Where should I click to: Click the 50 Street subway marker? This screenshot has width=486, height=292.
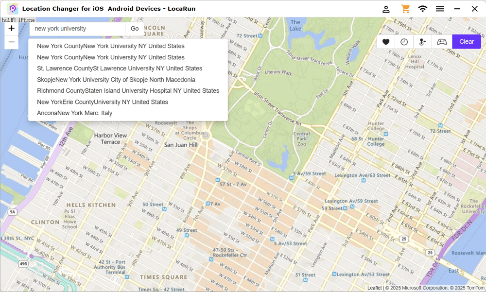[x=164, y=209]
